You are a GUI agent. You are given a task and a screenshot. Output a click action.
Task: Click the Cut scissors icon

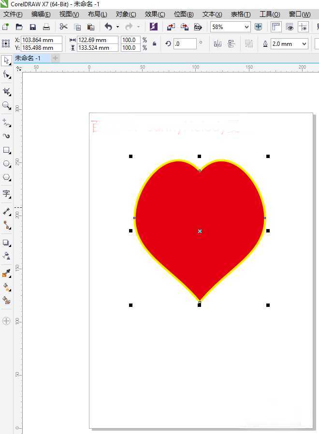(x=63, y=27)
